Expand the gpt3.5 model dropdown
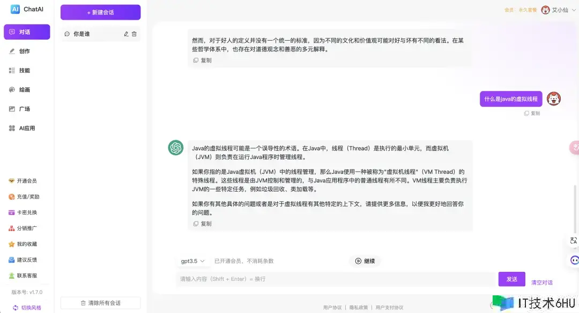579x313 pixels. [192, 261]
